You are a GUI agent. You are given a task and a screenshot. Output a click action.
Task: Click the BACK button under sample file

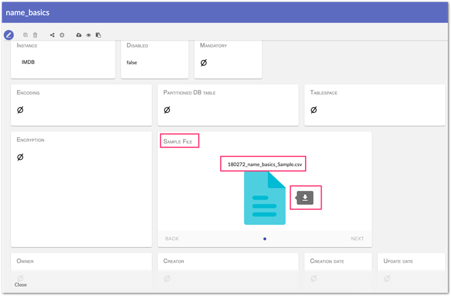coord(172,239)
